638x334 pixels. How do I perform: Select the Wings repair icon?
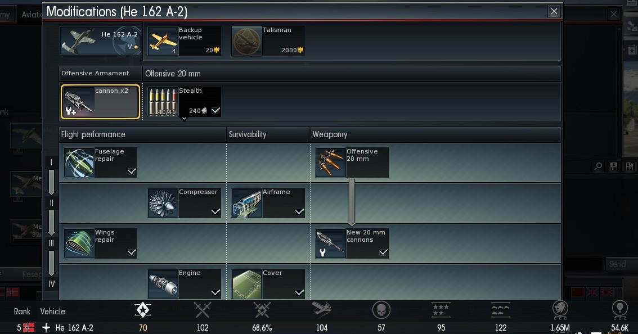pos(79,243)
